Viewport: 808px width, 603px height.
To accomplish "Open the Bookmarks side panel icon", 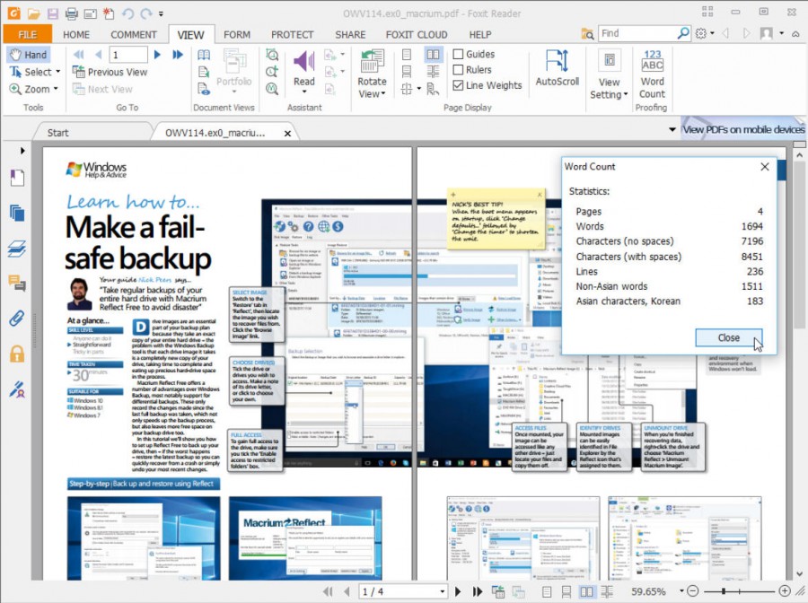I will pyautogui.click(x=17, y=178).
